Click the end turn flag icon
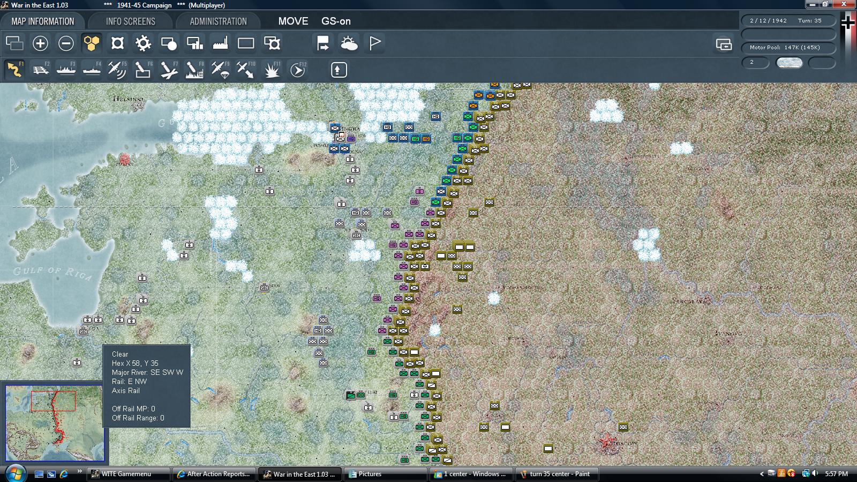Viewport: 857px width, 482px height. pyautogui.click(x=375, y=43)
